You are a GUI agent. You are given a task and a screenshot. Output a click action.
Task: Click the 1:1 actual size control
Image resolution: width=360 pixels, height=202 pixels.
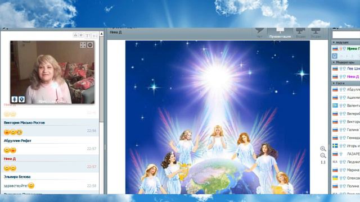[x=323, y=162]
